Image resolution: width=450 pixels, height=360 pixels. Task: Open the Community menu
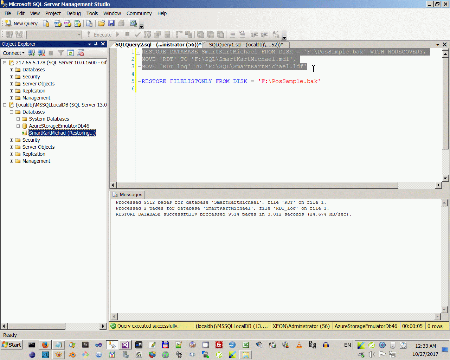point(139,13)
